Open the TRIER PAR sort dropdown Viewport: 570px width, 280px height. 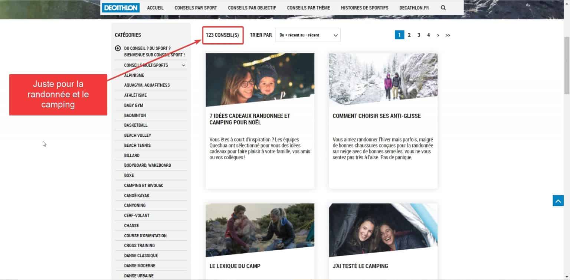coord(308,35)
